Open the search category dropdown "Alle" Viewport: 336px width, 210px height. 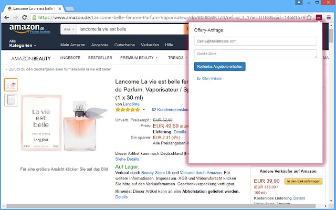tap(69, 30)
